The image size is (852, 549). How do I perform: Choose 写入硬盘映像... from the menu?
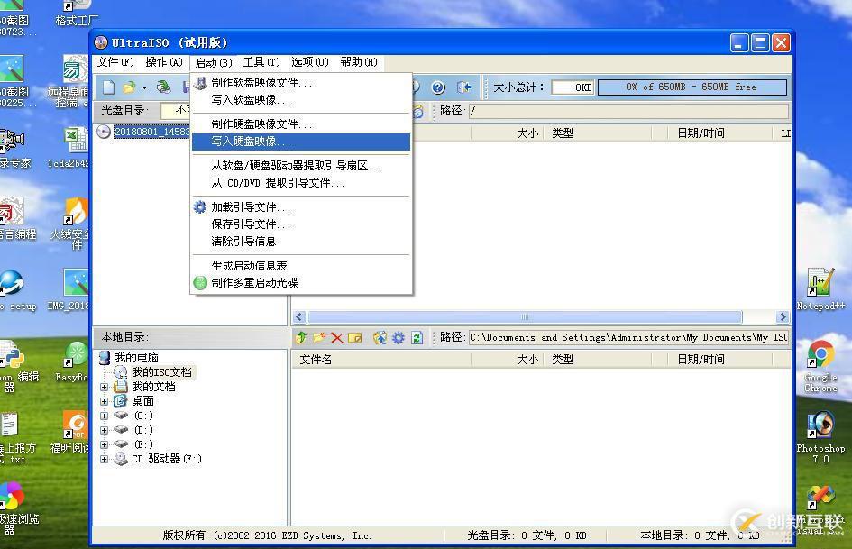pyautogui.click(x=301, y=142)
